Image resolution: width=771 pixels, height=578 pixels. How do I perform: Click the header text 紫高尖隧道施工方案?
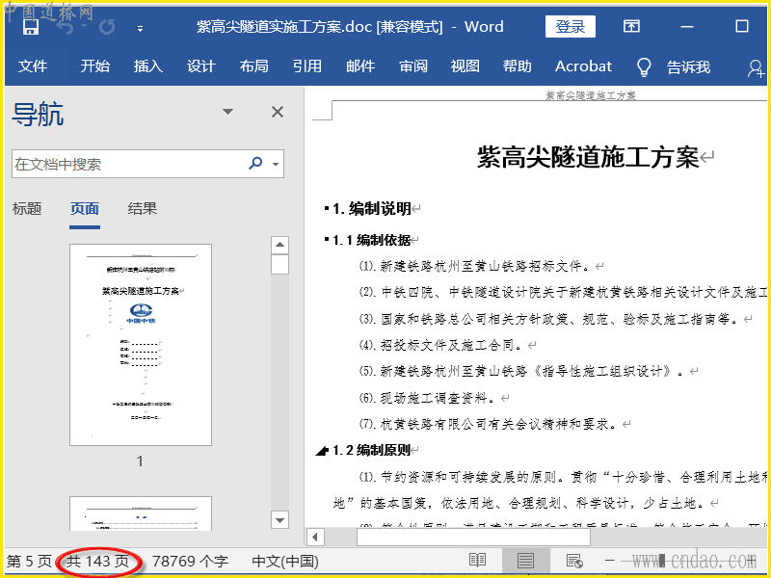(x=591, y=95)
